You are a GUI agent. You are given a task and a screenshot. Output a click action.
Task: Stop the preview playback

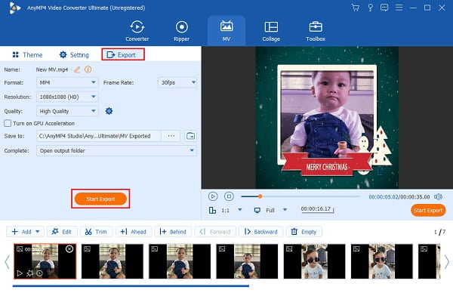pyautogui.click(x=229, y=196)
